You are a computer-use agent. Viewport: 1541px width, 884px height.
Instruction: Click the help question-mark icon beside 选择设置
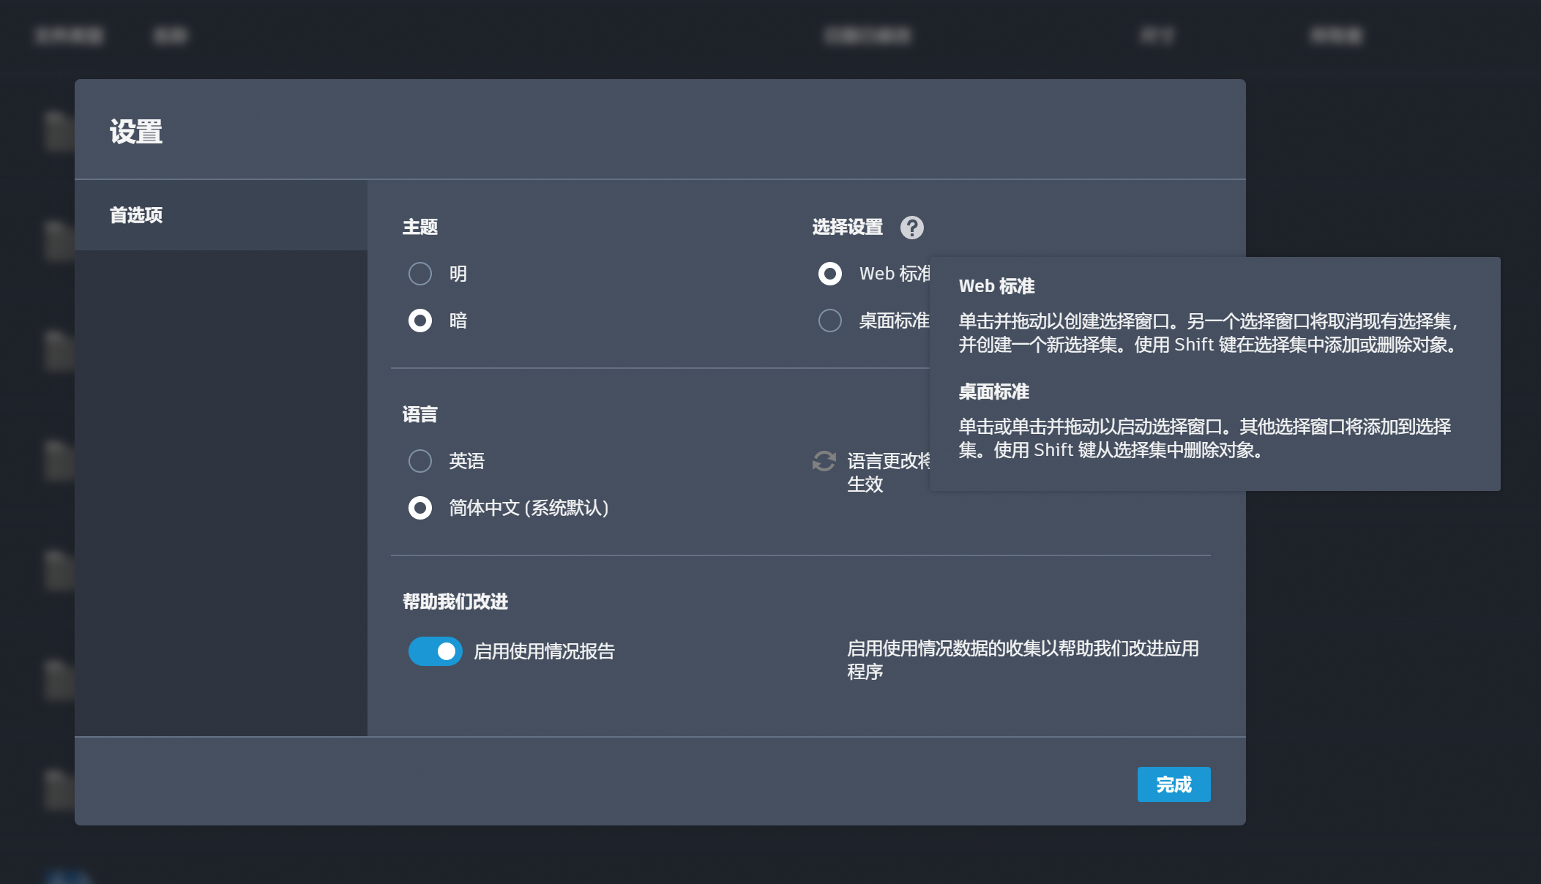click(911, 228)
